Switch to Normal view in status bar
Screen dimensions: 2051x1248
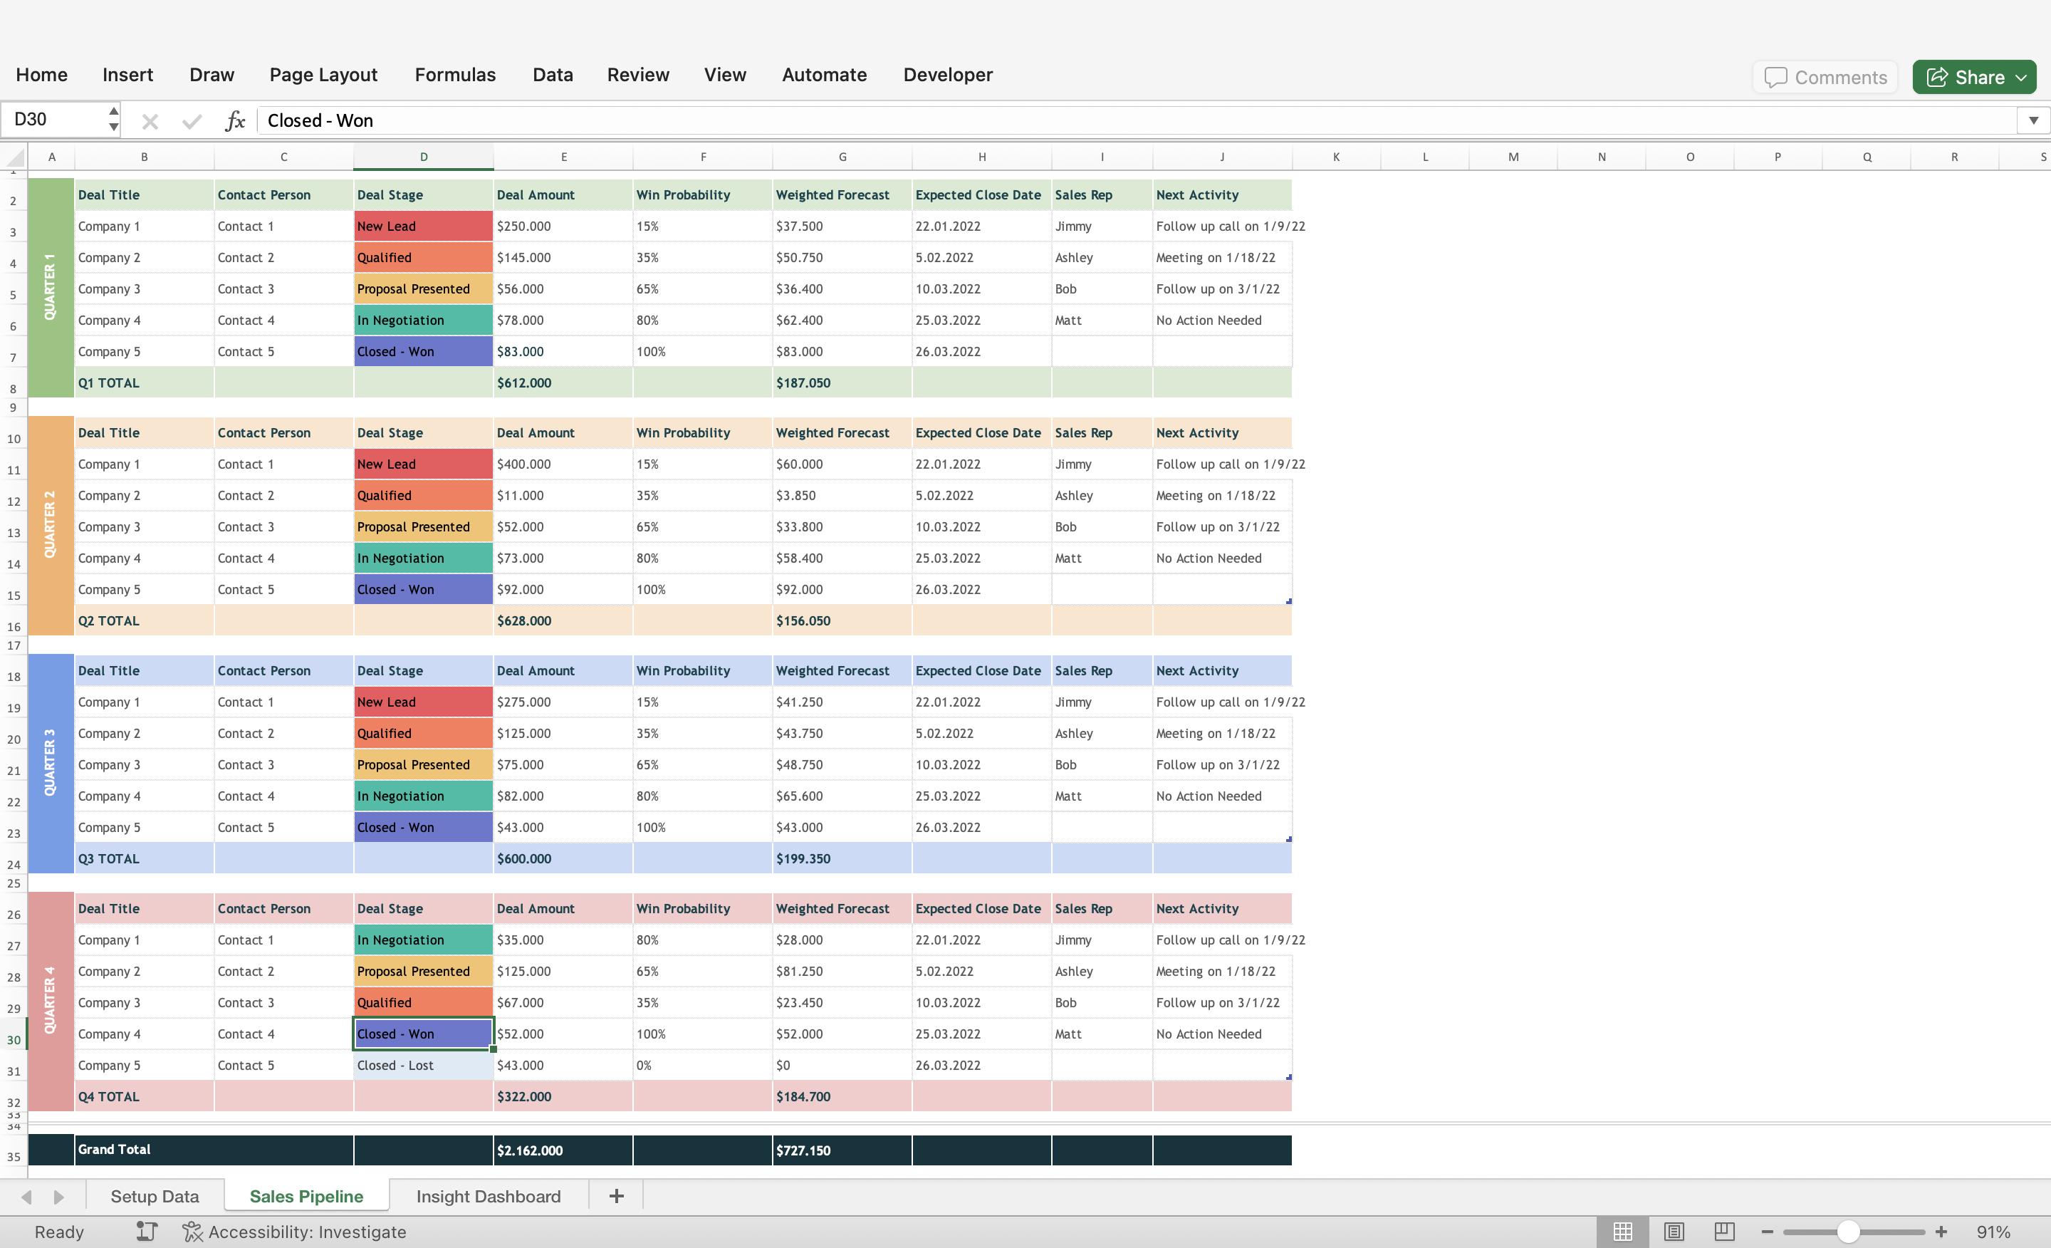click(1622, 1232)
